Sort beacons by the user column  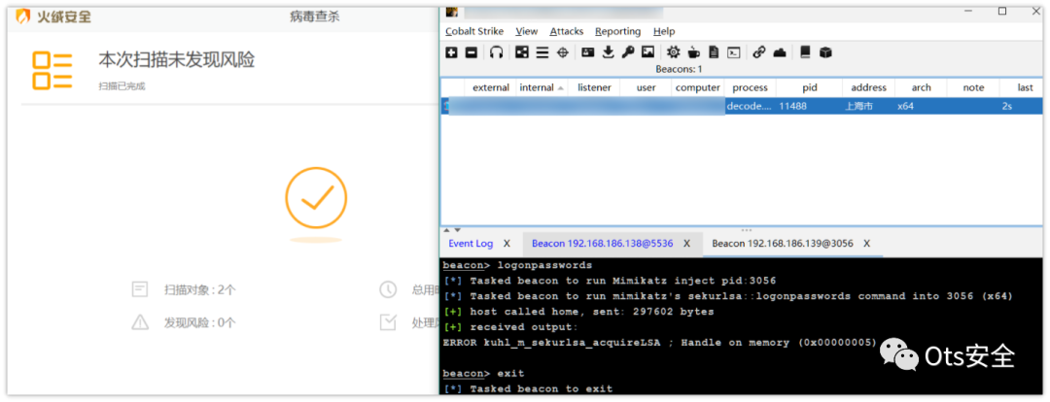pos(647,87)
